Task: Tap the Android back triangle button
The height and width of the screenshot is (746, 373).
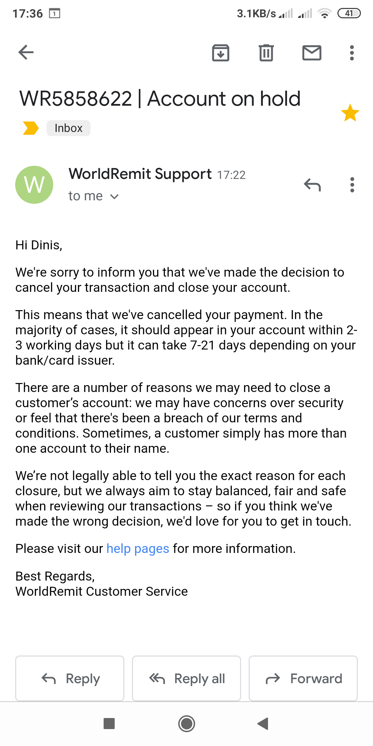Action: point(263,724)
